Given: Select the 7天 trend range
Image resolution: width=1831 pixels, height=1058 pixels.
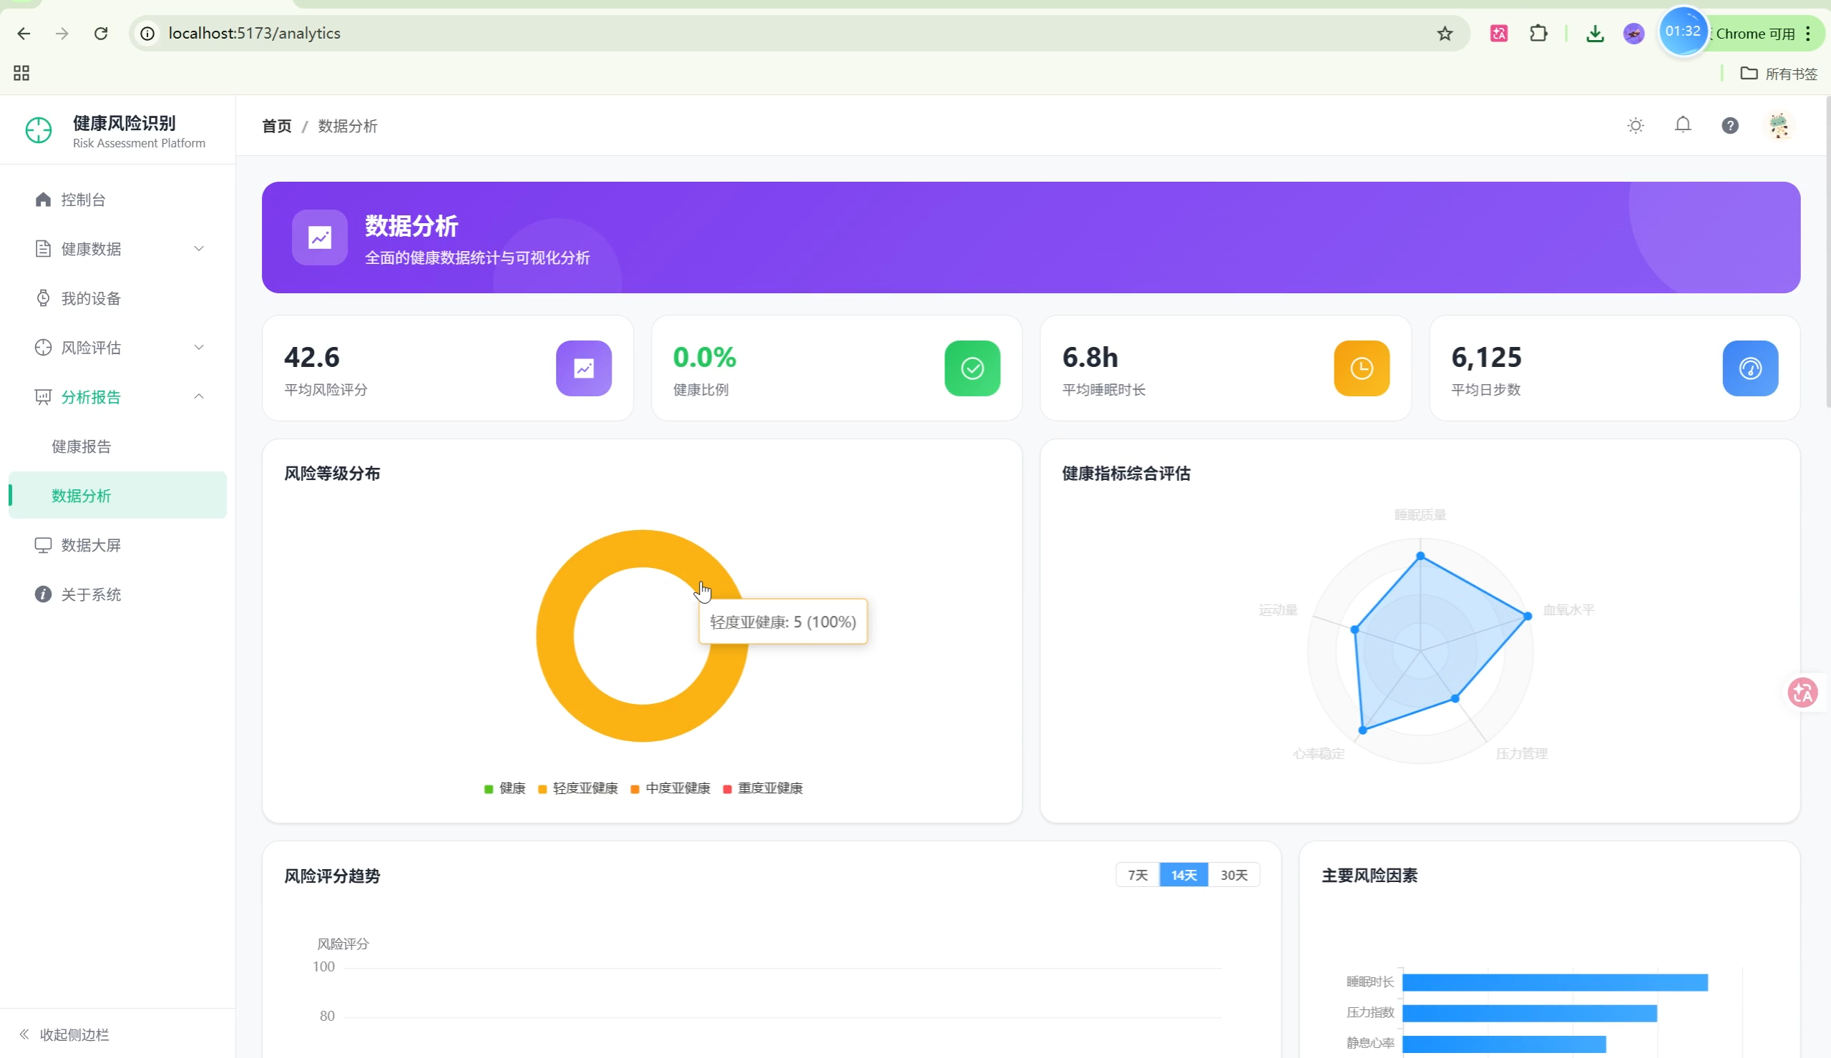Looking at the screenshot, I should tap(1137, 875).
